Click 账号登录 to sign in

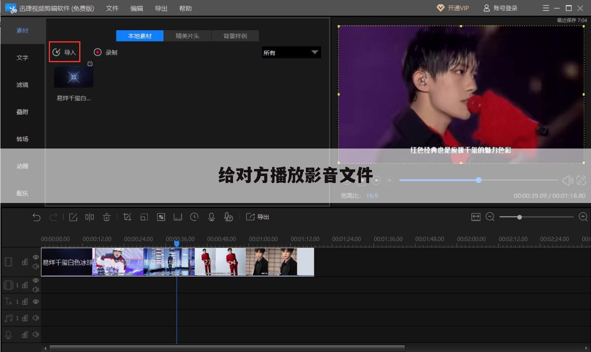coord(501,8)
